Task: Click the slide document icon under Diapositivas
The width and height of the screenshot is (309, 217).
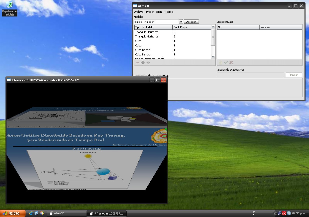Action: point(221,62)
